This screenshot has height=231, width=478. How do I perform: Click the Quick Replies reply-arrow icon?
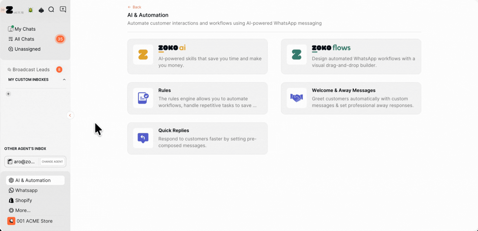click(x=143, y=138)
